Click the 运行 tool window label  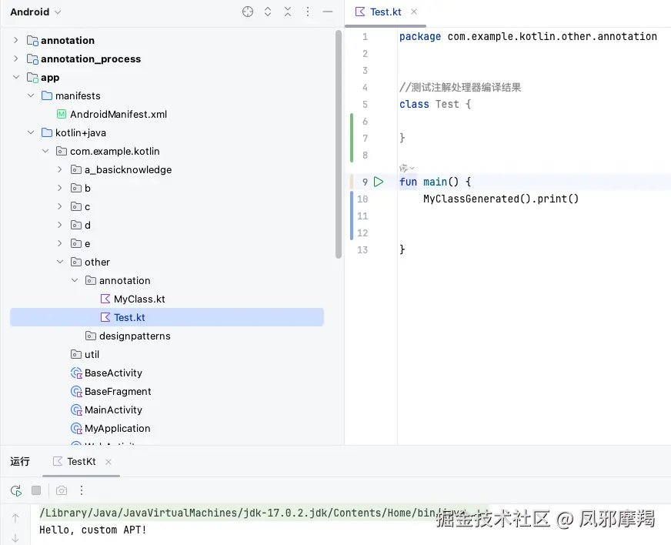point(20,462)
